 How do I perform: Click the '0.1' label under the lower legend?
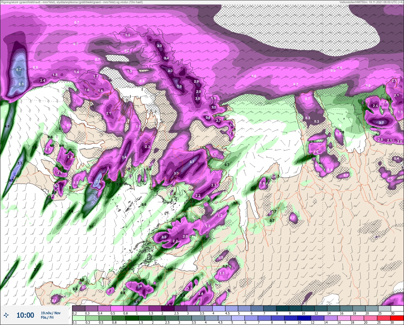tap(74, 322)
